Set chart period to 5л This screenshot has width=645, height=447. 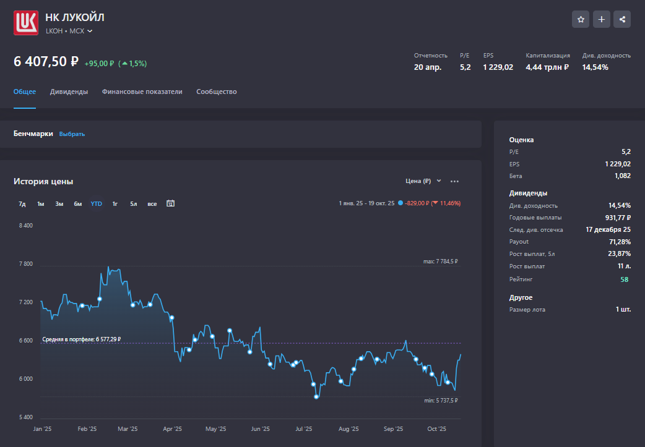coord(133,203)
